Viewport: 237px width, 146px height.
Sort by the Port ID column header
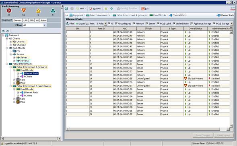tap(101, 29)
